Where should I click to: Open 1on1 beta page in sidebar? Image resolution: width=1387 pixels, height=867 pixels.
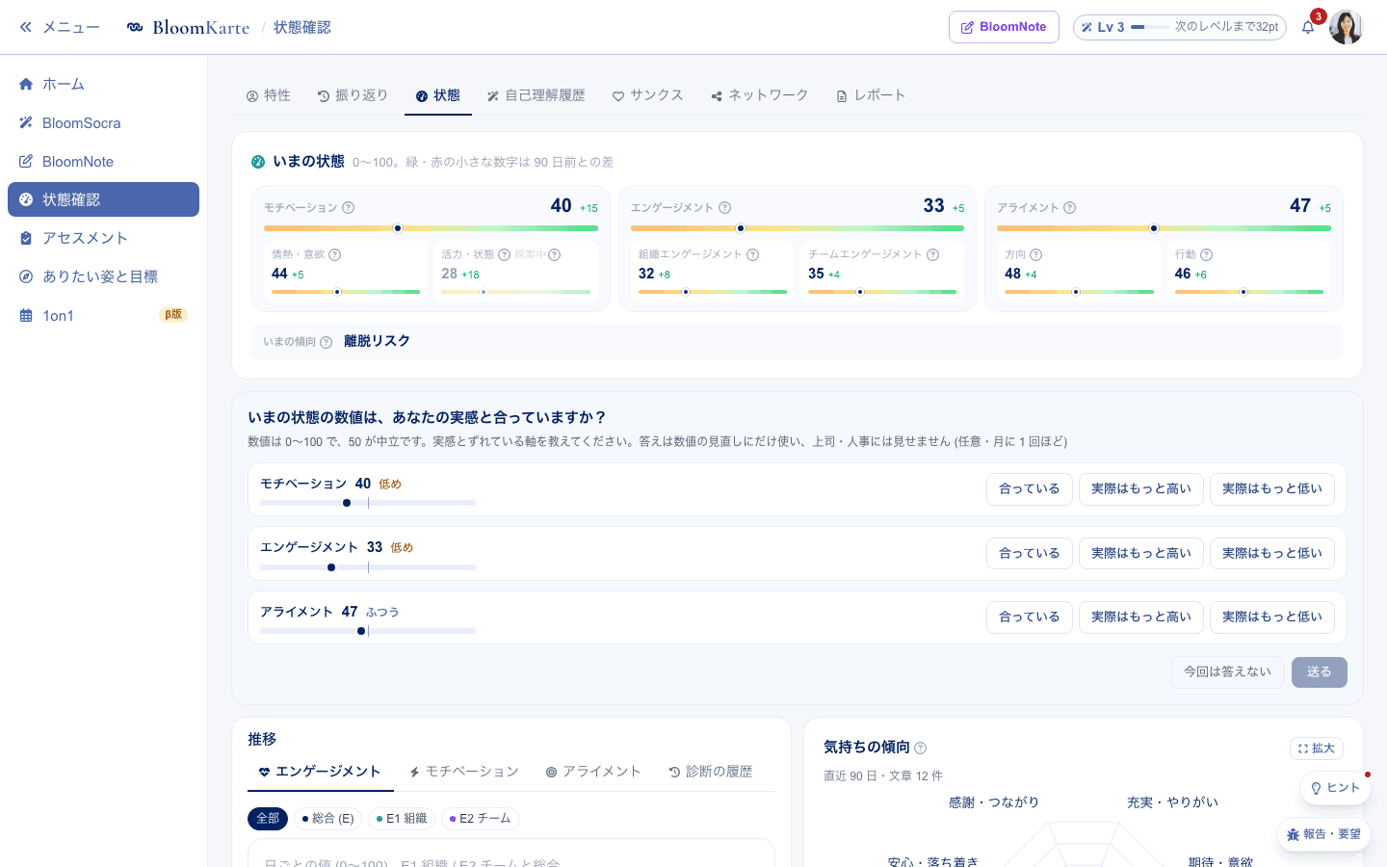103,316
